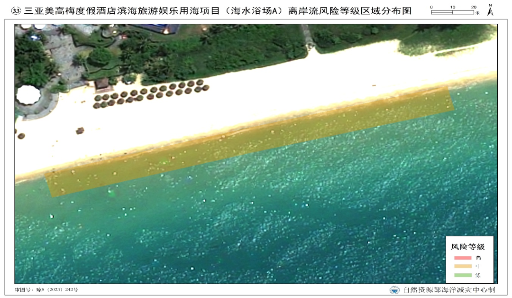Click the circled number 33 marker
512x298 pixels.
[16, 11]
